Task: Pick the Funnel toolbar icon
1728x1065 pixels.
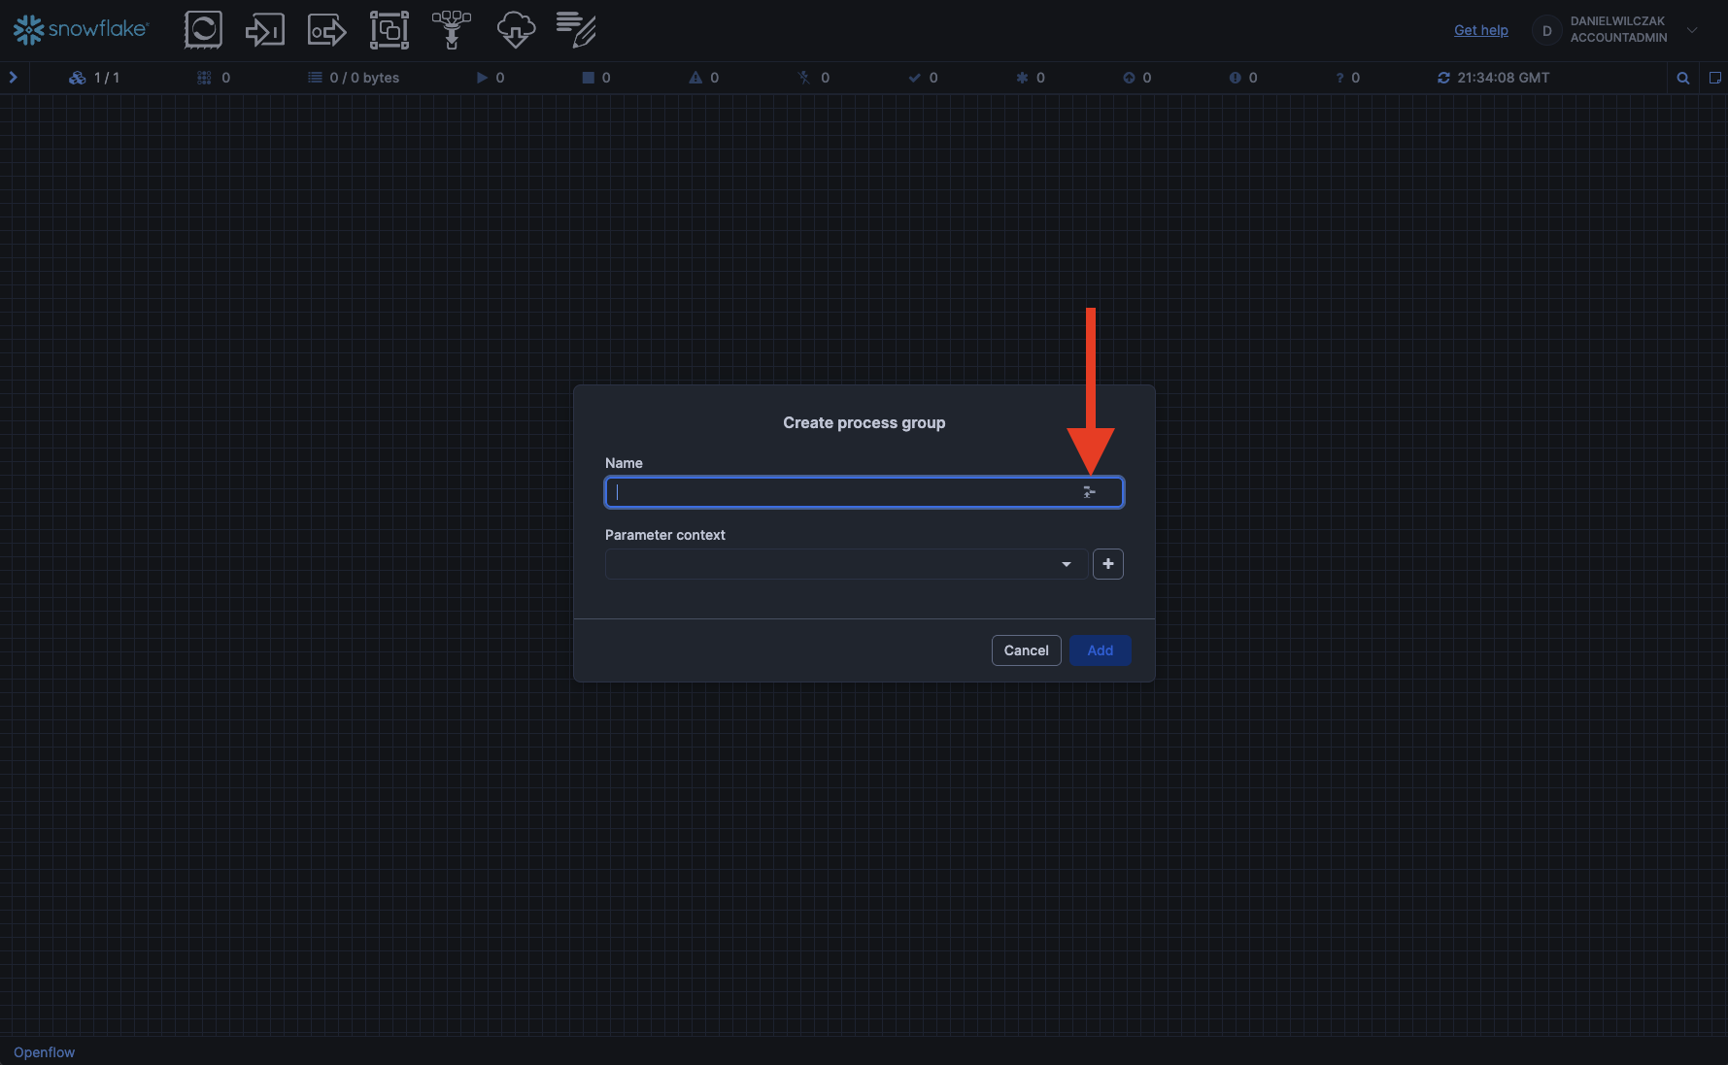Action: coord(452,30)
